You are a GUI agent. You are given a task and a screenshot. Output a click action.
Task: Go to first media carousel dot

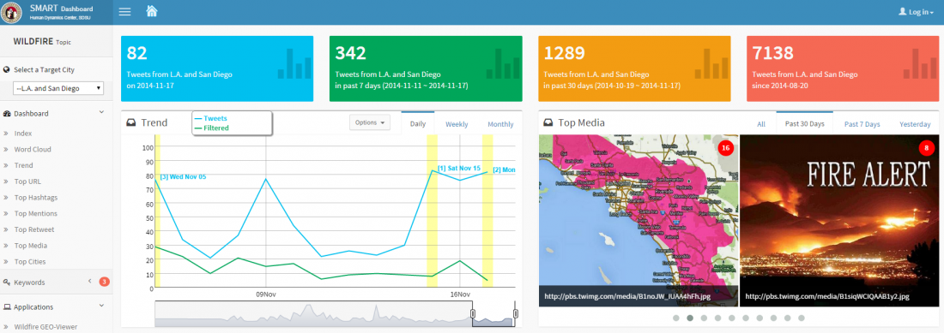[676, 318]
